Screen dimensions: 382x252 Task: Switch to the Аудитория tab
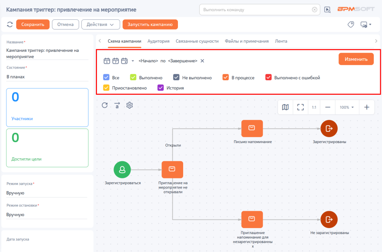click(x=158, y=41)
